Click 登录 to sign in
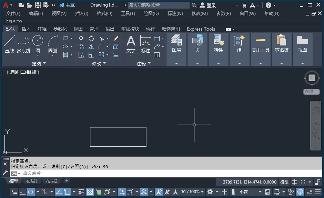The height and width of the screenshot is (198, 324). [x=208, y=5]
